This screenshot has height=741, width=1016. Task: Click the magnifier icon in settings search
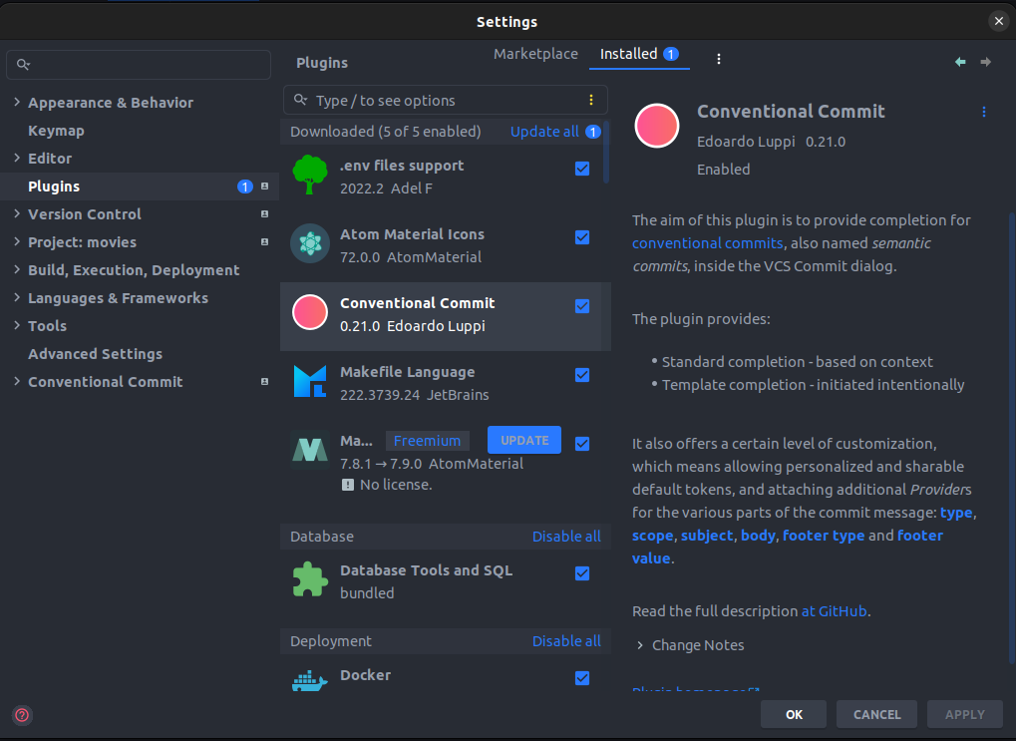[x=23, y=64]
